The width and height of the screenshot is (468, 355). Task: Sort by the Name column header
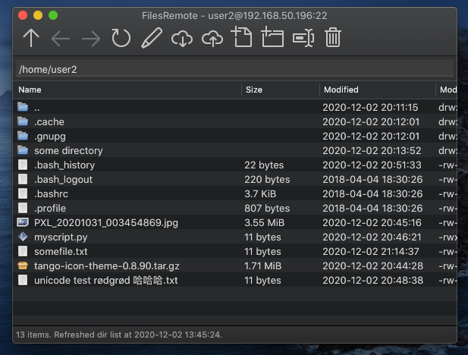coord(127,90)
